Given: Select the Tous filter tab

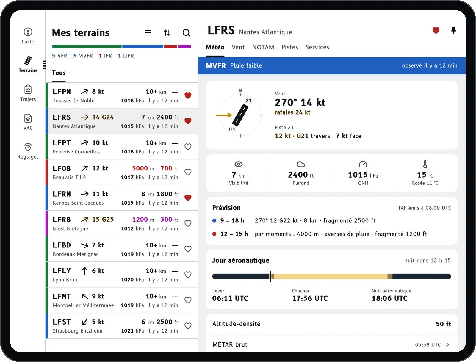Looking at the screenshot, I should (59, 73).
